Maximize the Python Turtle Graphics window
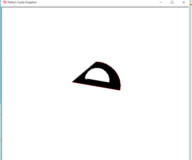192x160 pixels. pos(172,2)
